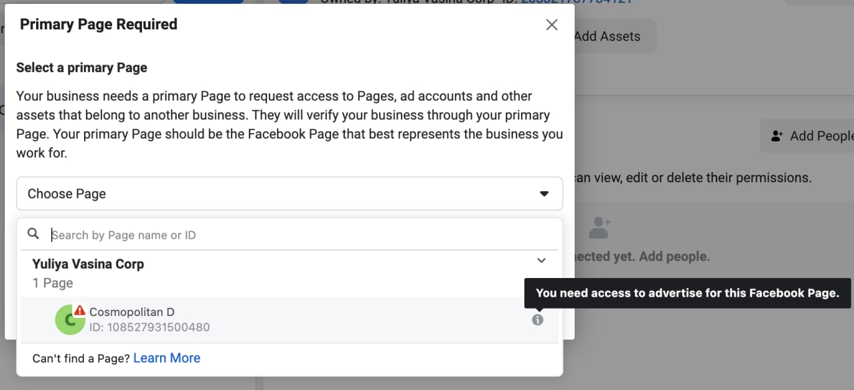Close the Primary Page Required dialog

tap(552, 25)
